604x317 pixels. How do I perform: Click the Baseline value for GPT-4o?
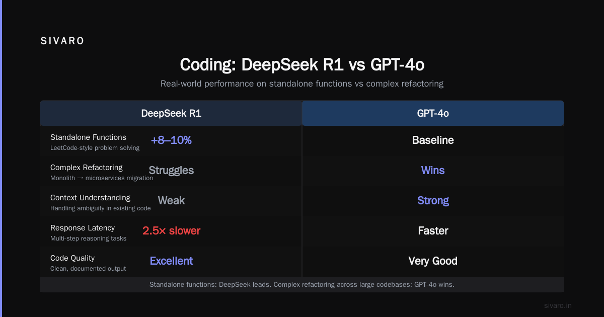coord(433,140)
